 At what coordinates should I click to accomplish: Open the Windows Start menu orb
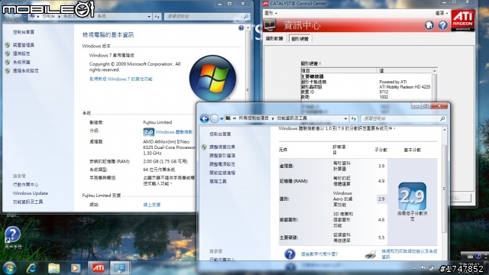(x=9, y=268)
